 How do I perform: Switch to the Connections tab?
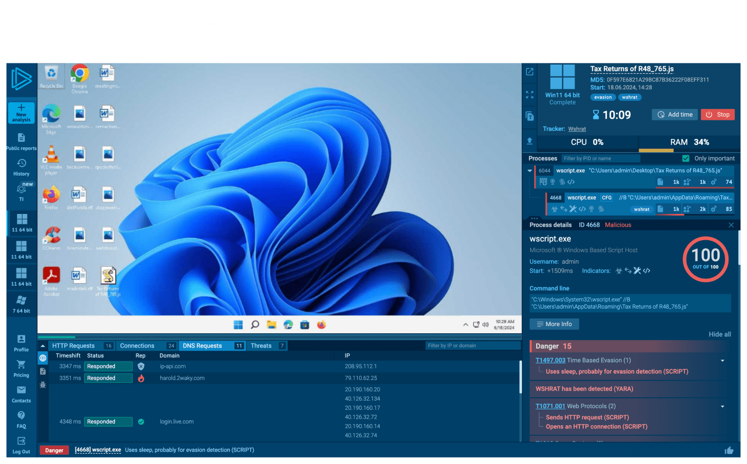tap(147, 346)
